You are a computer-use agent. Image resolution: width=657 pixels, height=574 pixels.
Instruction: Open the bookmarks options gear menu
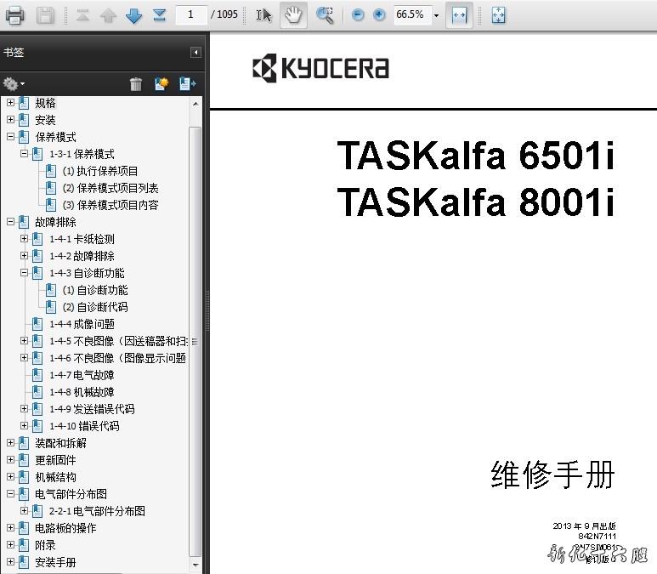point(13,83)
